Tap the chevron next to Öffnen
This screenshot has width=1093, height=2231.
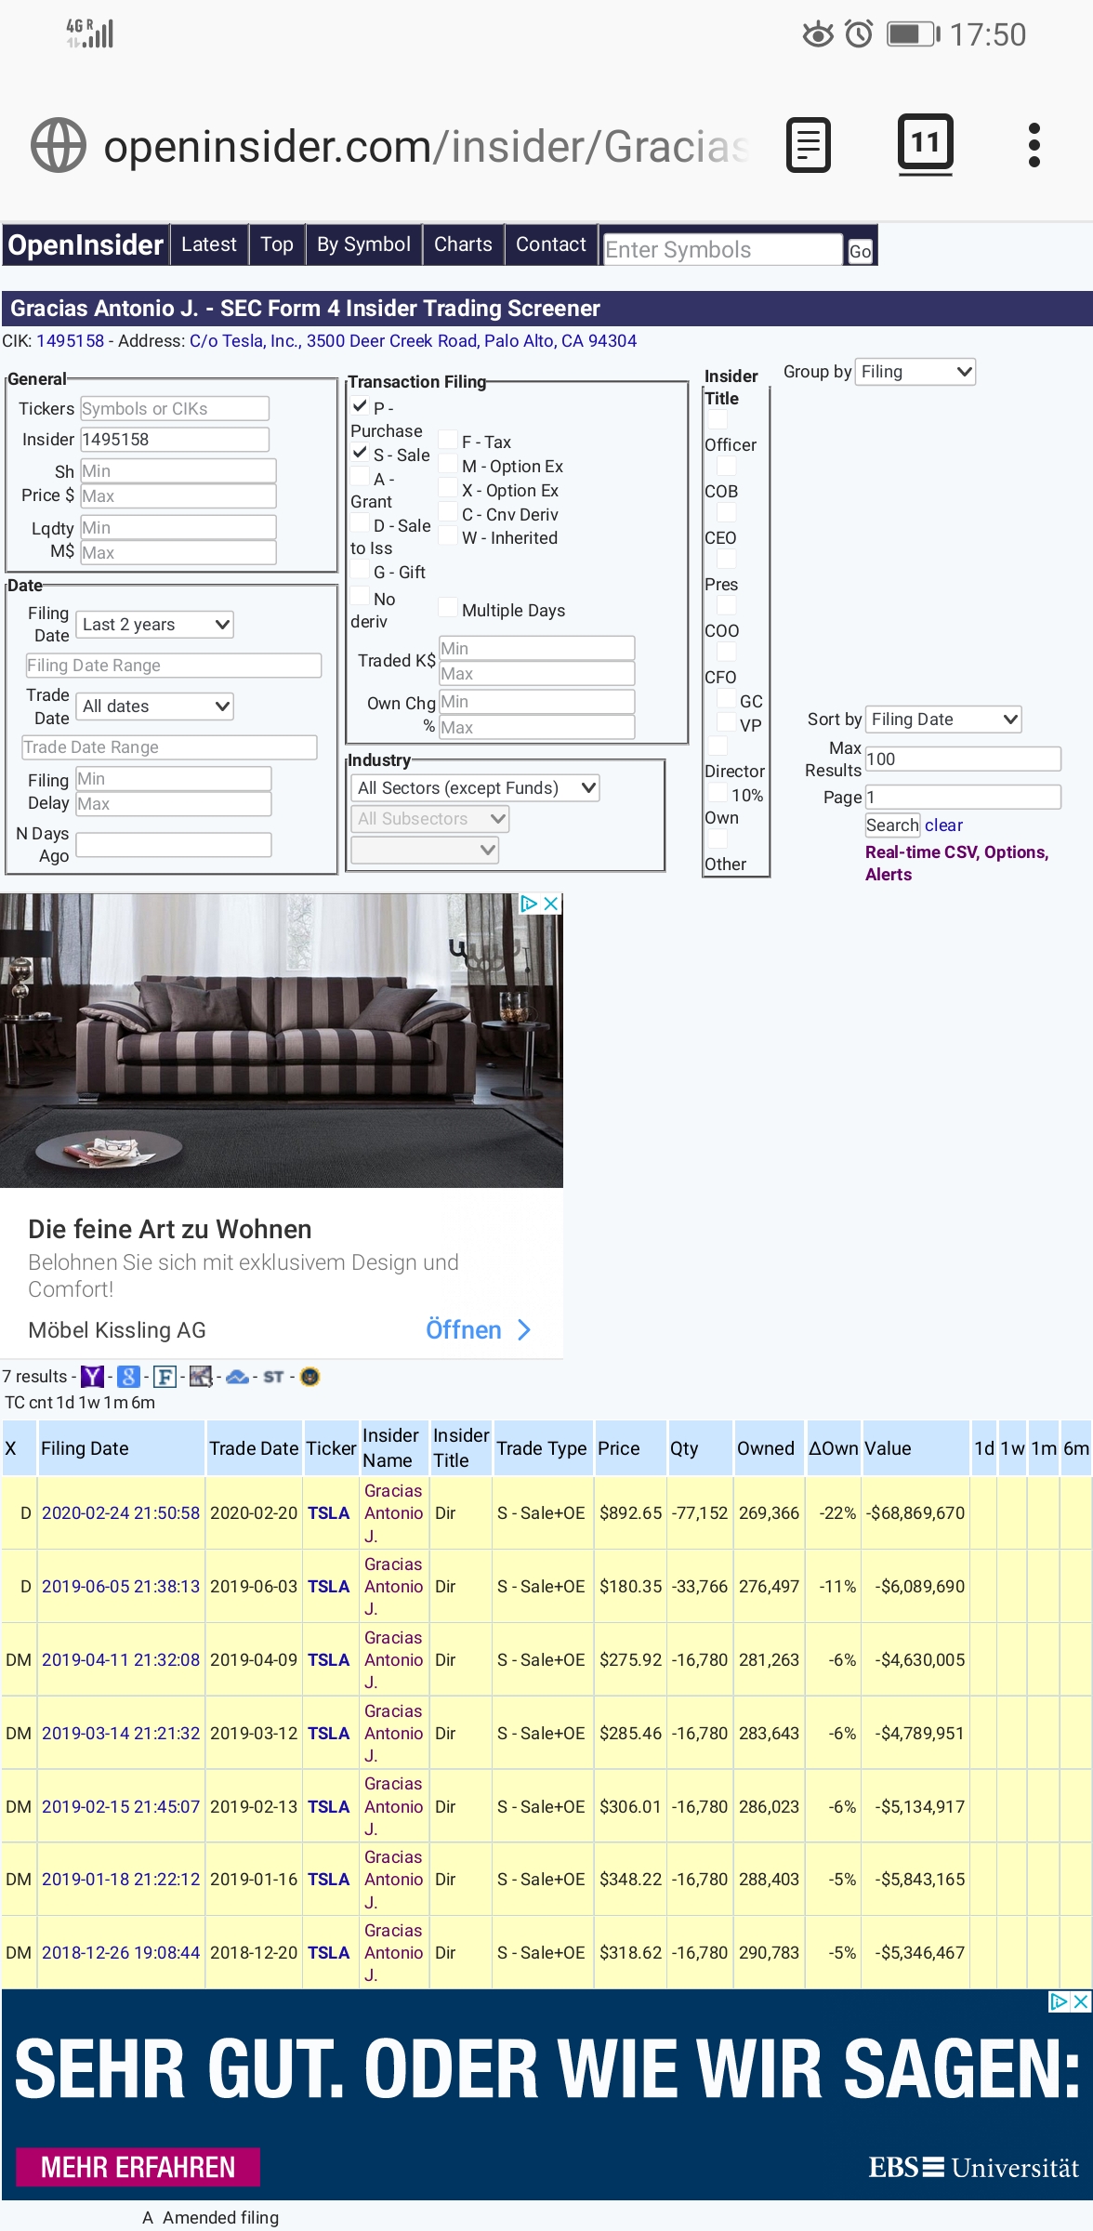(524, 1330)
